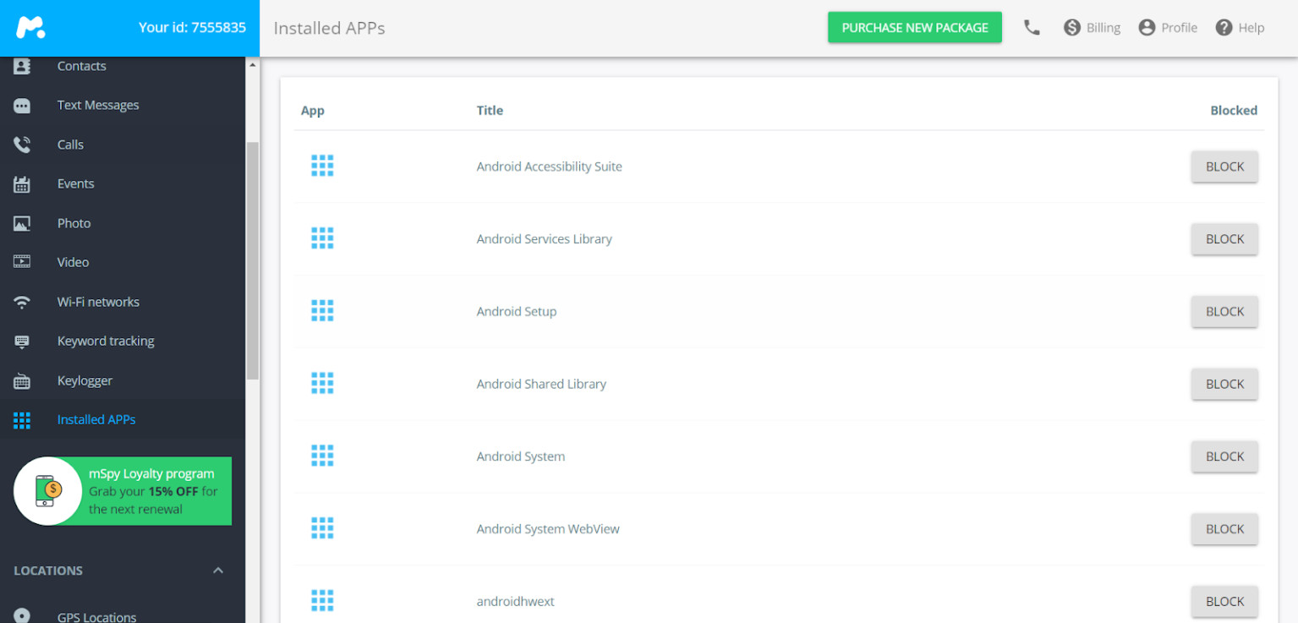
Task: Click the sidebar scroll up arrow
Action: point(252,65)
